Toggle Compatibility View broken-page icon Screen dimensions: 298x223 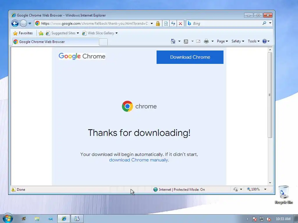pyautogui.click(x=166, y=24)
